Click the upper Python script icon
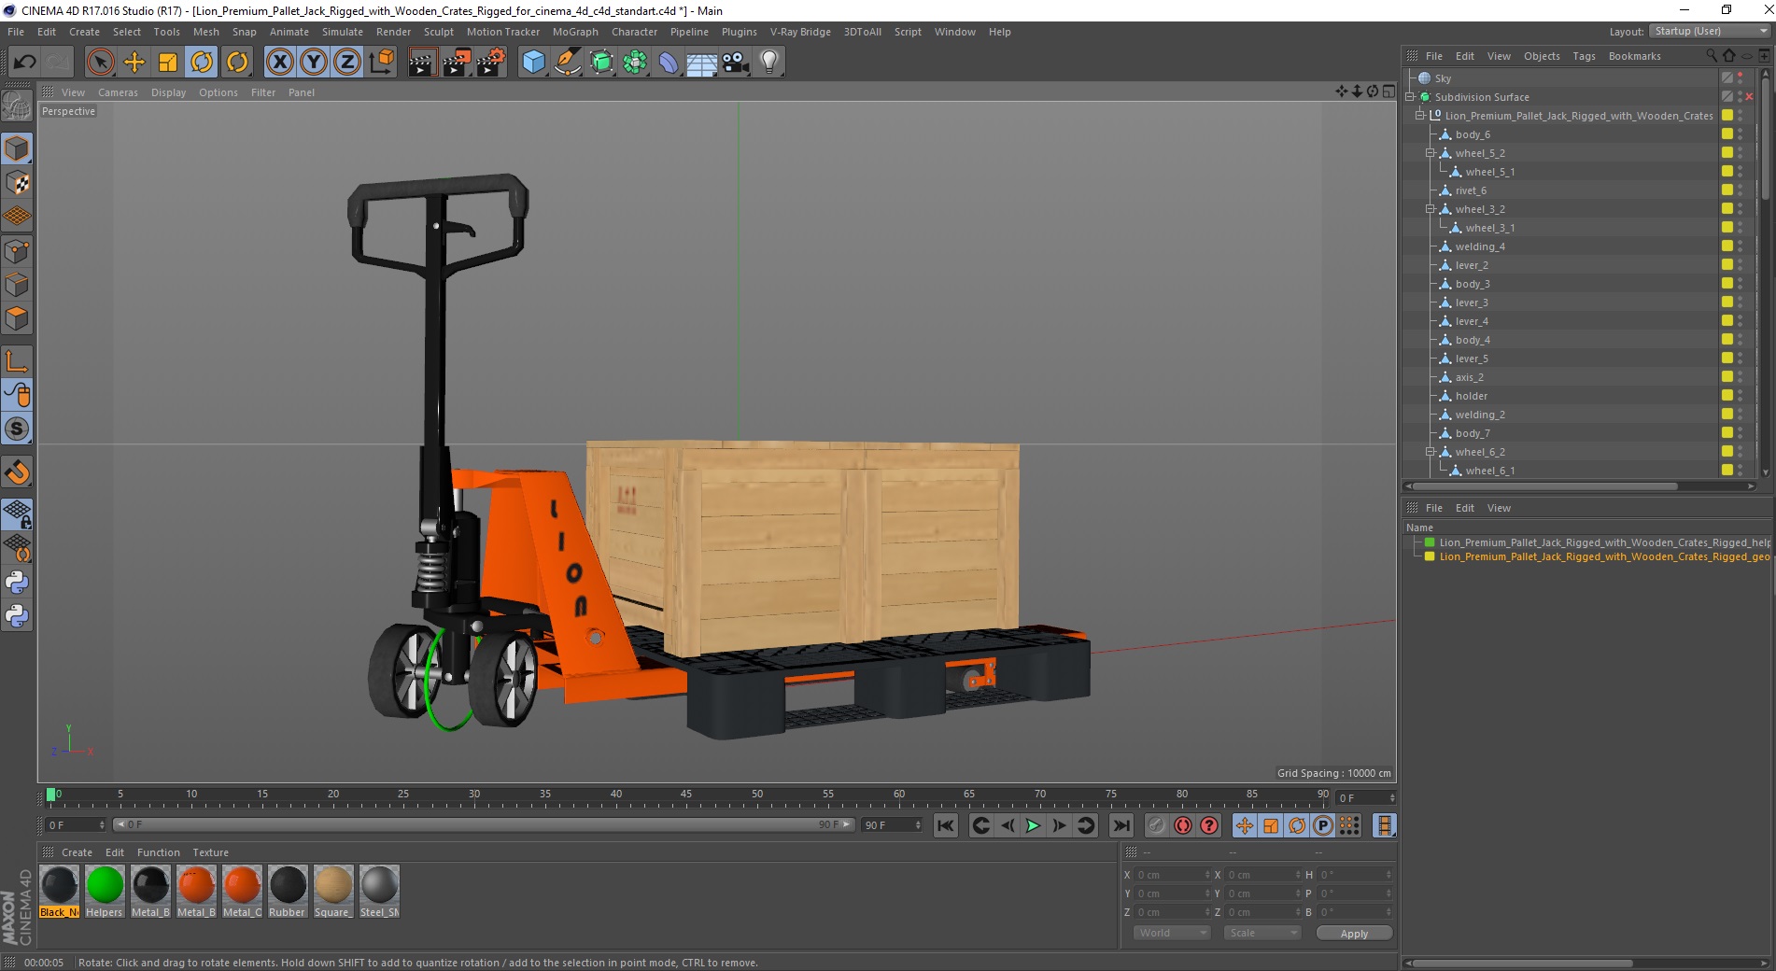Screen dimensions: 1776x971 (17, 582)
